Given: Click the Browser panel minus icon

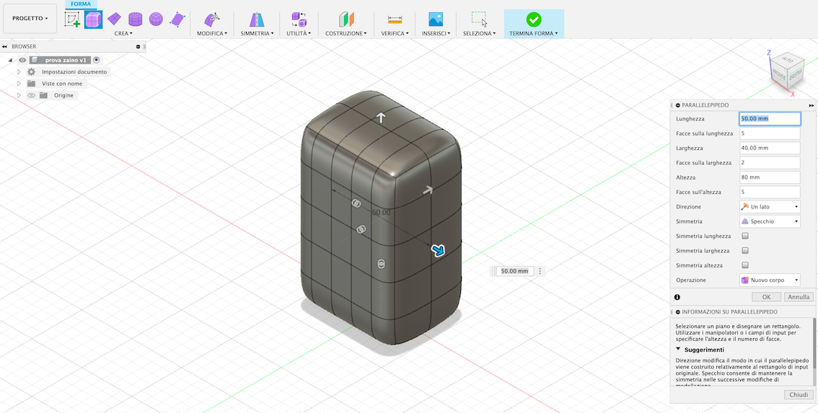Looking at the screenshot, I should 138,46.
